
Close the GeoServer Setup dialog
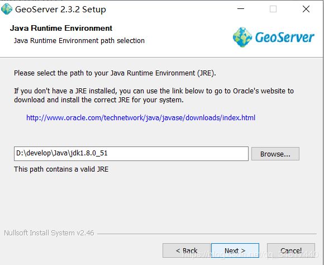coord(306,9)
